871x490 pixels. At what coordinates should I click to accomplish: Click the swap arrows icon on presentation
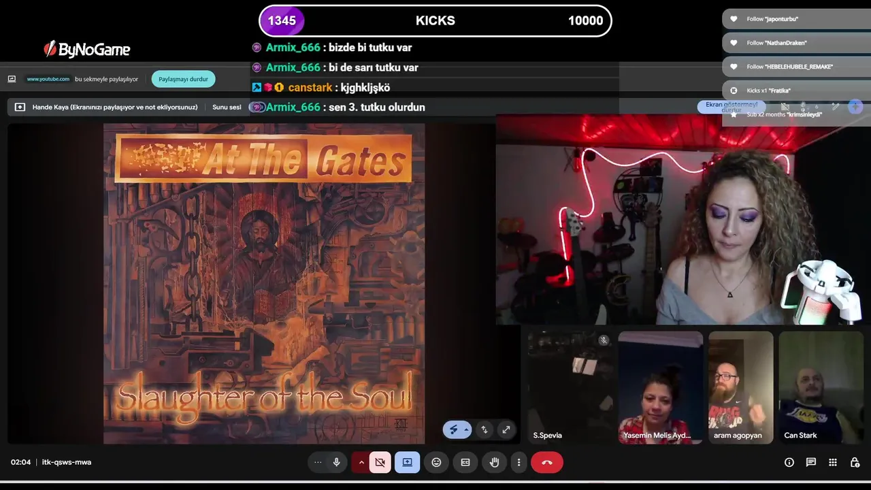click(484, 429)
